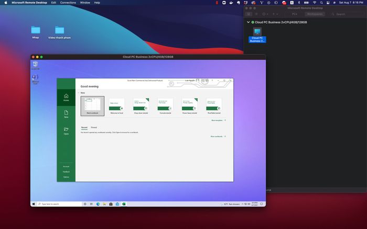Open the add (+) dropdown in Remote Desktop toolbar

[x=275, y=14]
